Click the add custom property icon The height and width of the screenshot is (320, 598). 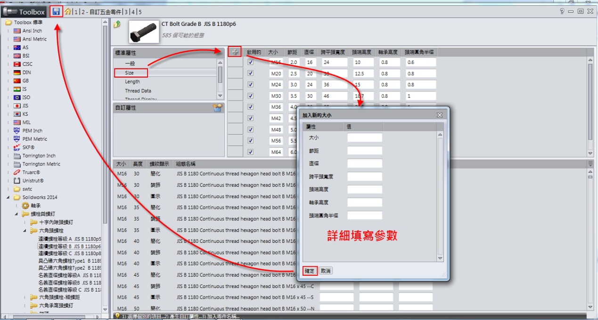pos(217,108)
